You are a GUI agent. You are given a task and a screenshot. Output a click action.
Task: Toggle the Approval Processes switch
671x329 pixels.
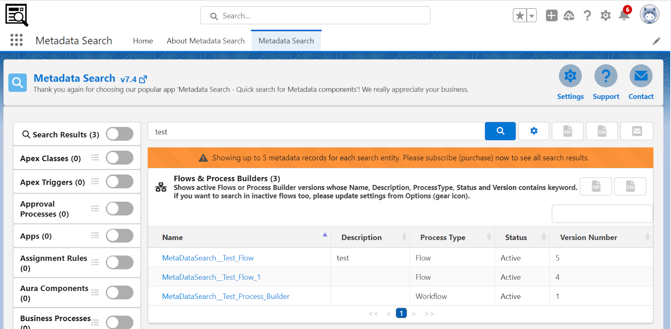(120, 208)
